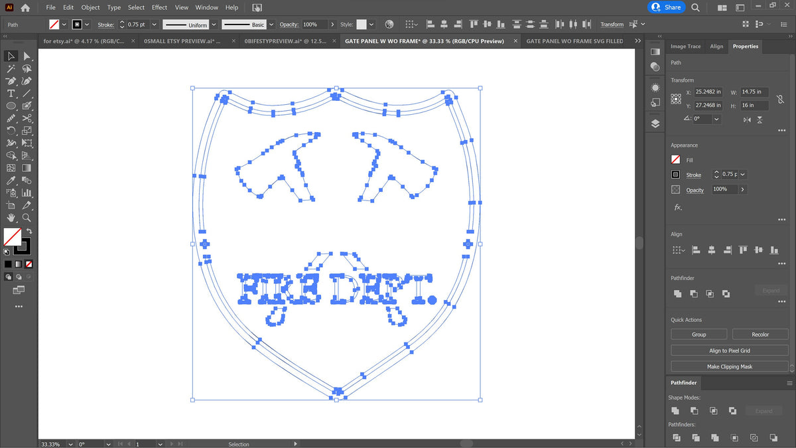Open the File menu

click(50, 7)
